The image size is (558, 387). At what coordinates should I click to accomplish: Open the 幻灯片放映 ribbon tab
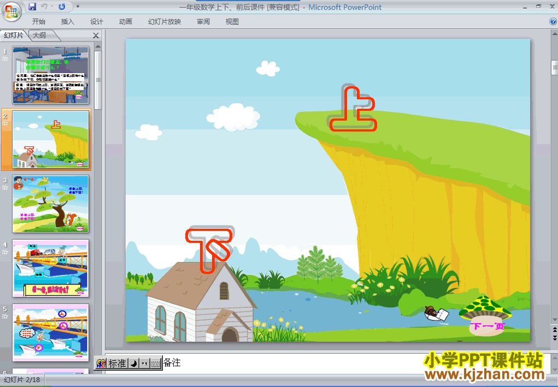[x=165, y=22]
